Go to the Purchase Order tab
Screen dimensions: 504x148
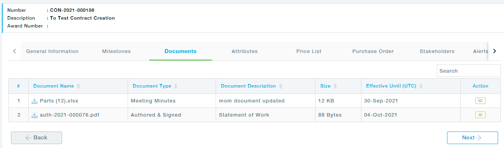[x=373, y=51]
